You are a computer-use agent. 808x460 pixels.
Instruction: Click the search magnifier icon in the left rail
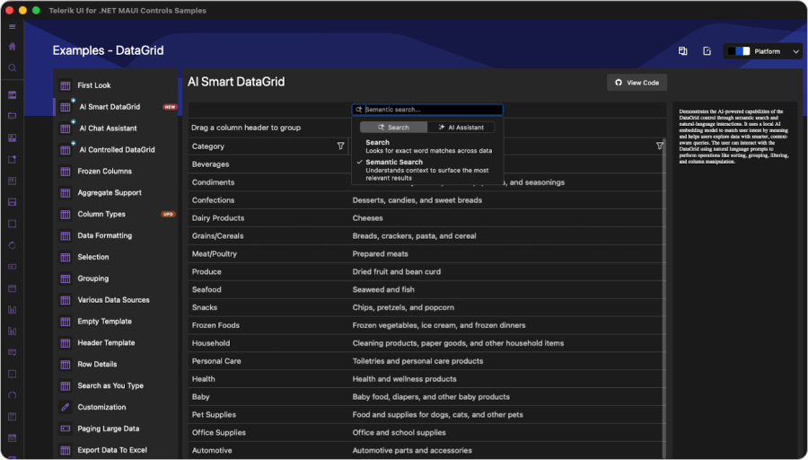click(13, 67)
